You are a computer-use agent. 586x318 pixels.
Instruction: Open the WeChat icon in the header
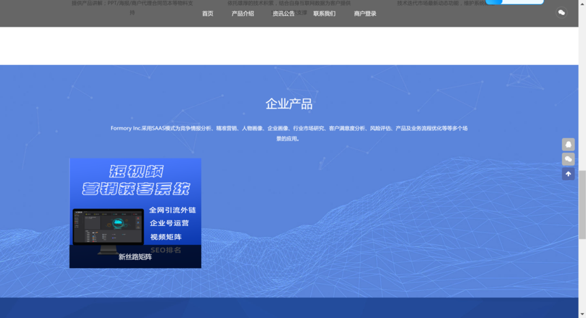561,13
